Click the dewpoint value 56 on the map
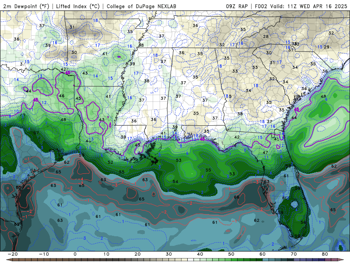Screen dimensions: 350x262 pos(303,222)
